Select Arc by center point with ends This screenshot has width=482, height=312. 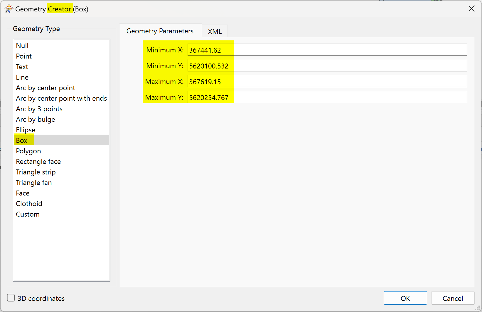(61, 98)
